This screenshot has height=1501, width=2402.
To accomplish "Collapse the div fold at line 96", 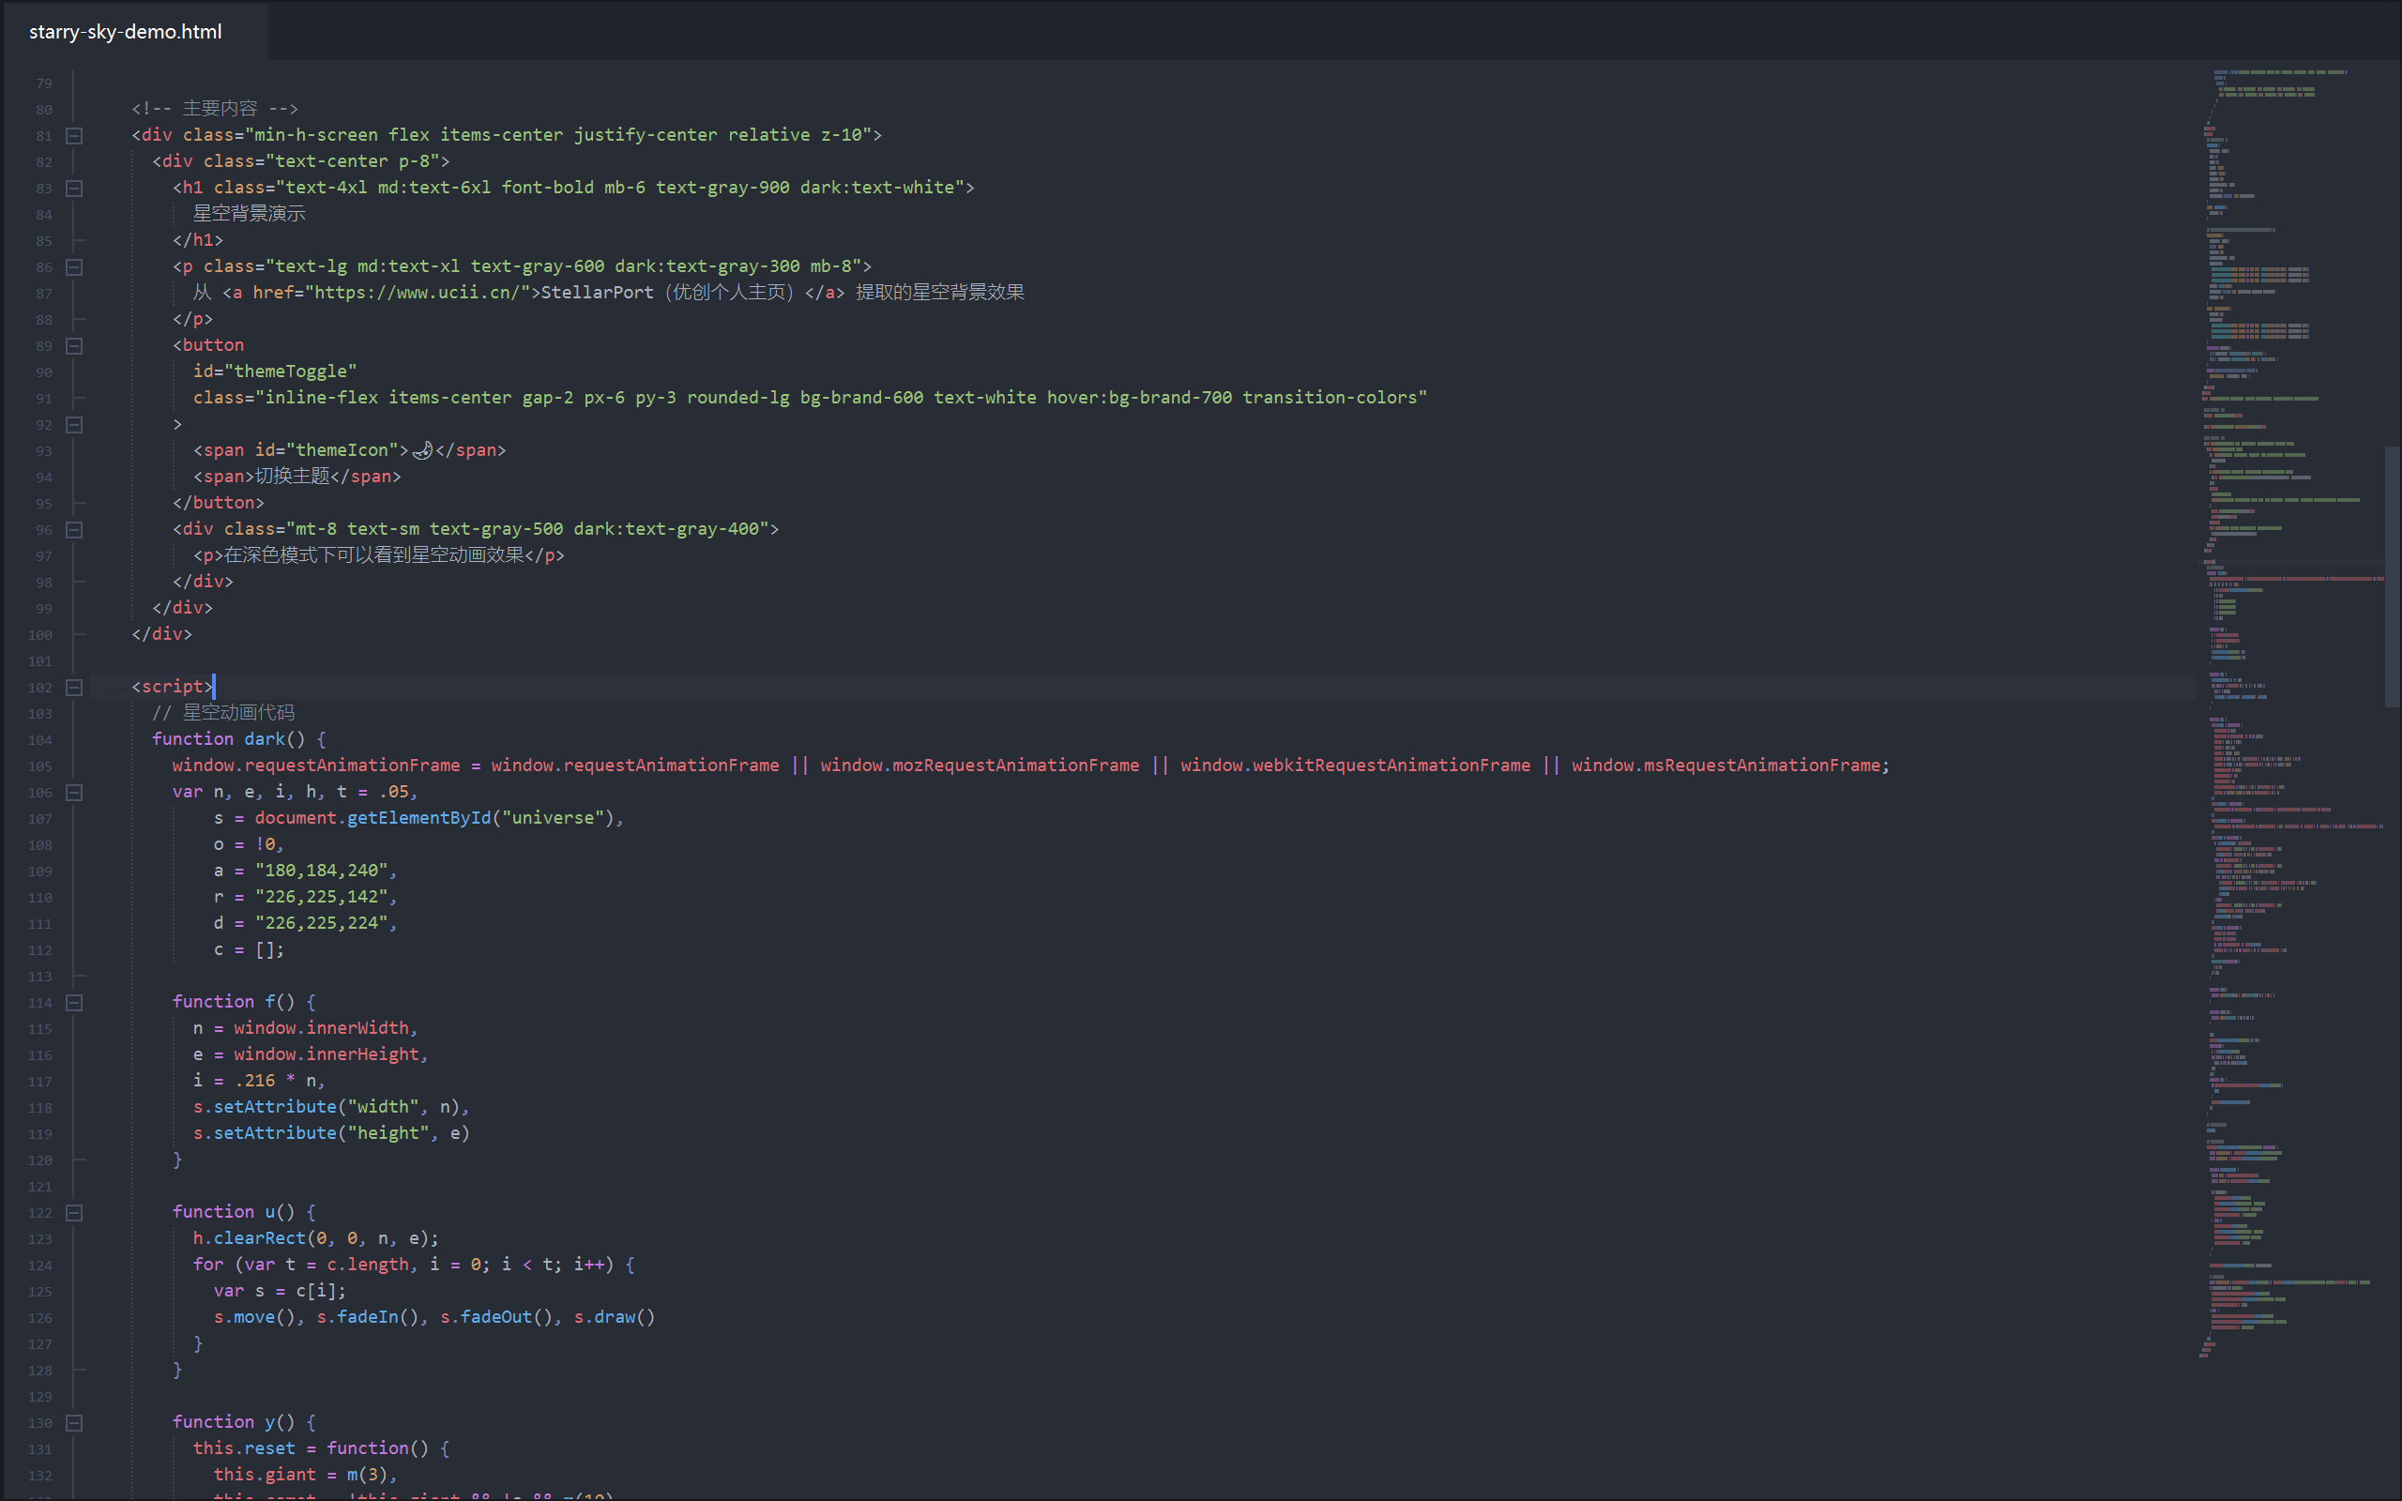I will pos(73,530).
